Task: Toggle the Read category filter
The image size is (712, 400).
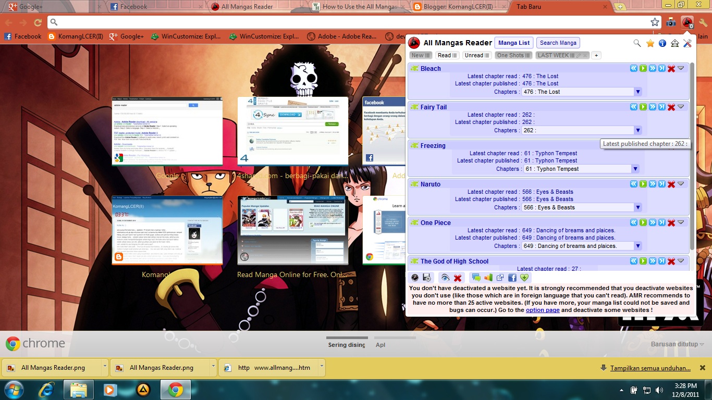Action: click(x=448, y=55)
